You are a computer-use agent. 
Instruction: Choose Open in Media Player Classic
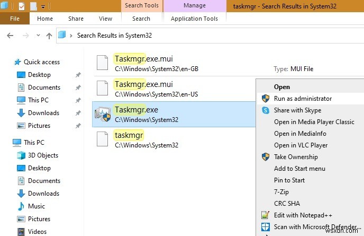(x=314, y=122)
